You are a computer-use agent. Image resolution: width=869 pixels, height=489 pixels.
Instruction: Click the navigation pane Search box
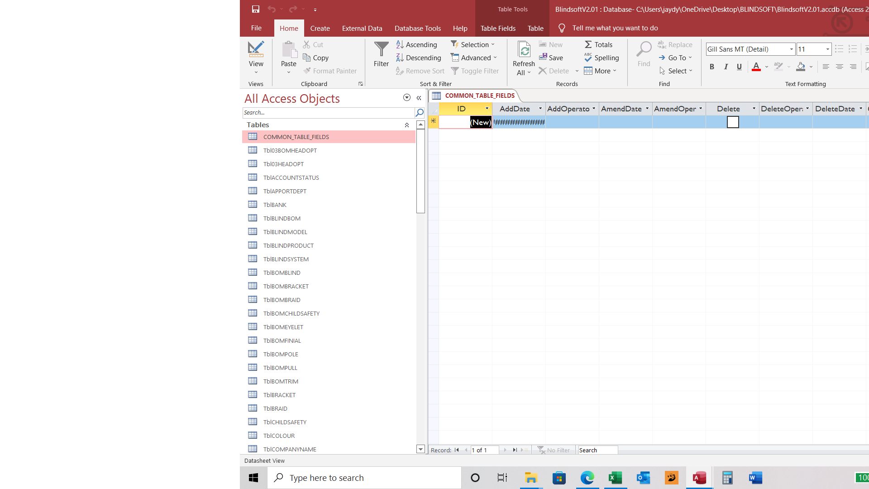(329, 112)
